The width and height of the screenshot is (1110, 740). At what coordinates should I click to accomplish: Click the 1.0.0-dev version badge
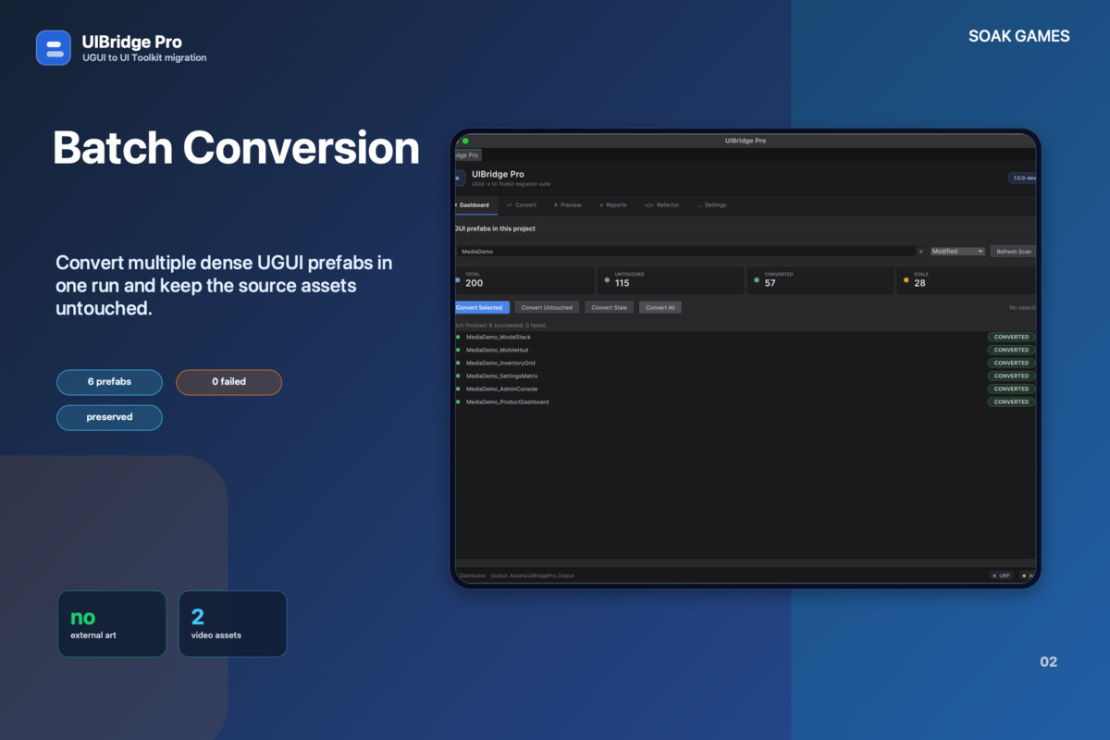tap(1022, 178)
